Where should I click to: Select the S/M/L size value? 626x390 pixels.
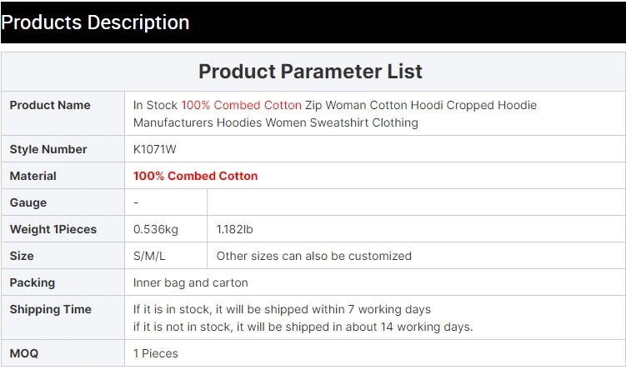(x=150, y=256)
